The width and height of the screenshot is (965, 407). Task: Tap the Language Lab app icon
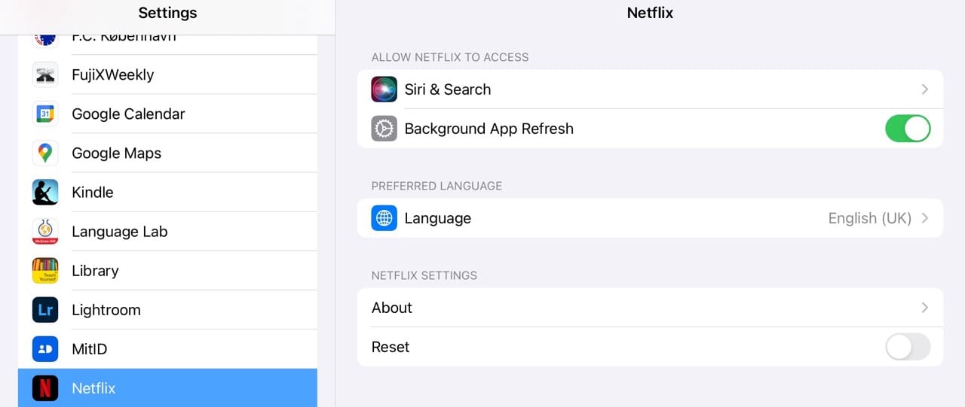click(45, 231)
